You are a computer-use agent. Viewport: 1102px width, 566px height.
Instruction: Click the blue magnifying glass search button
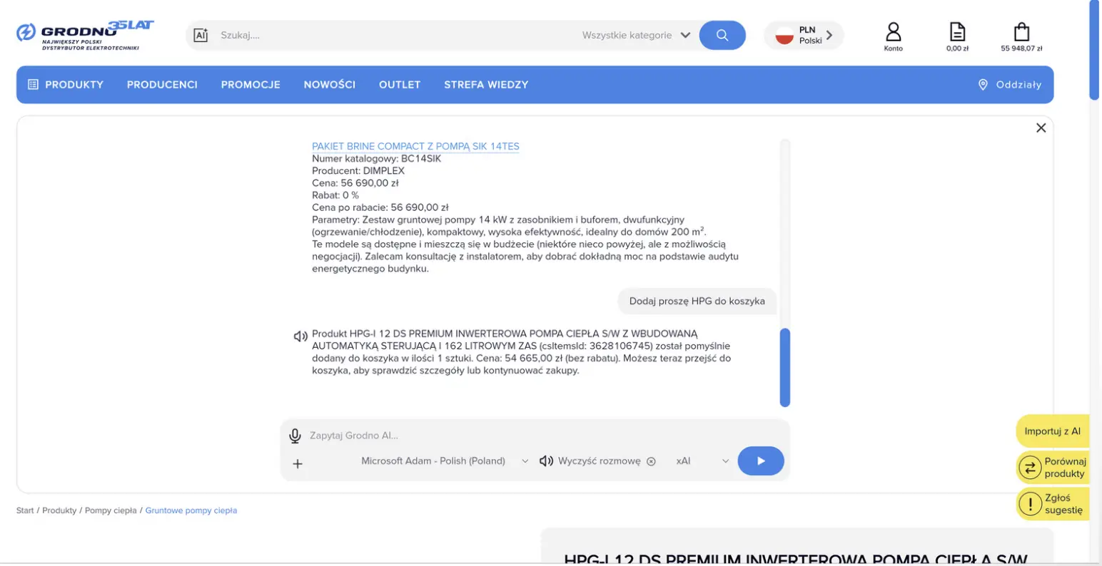[x=722, y=35]
